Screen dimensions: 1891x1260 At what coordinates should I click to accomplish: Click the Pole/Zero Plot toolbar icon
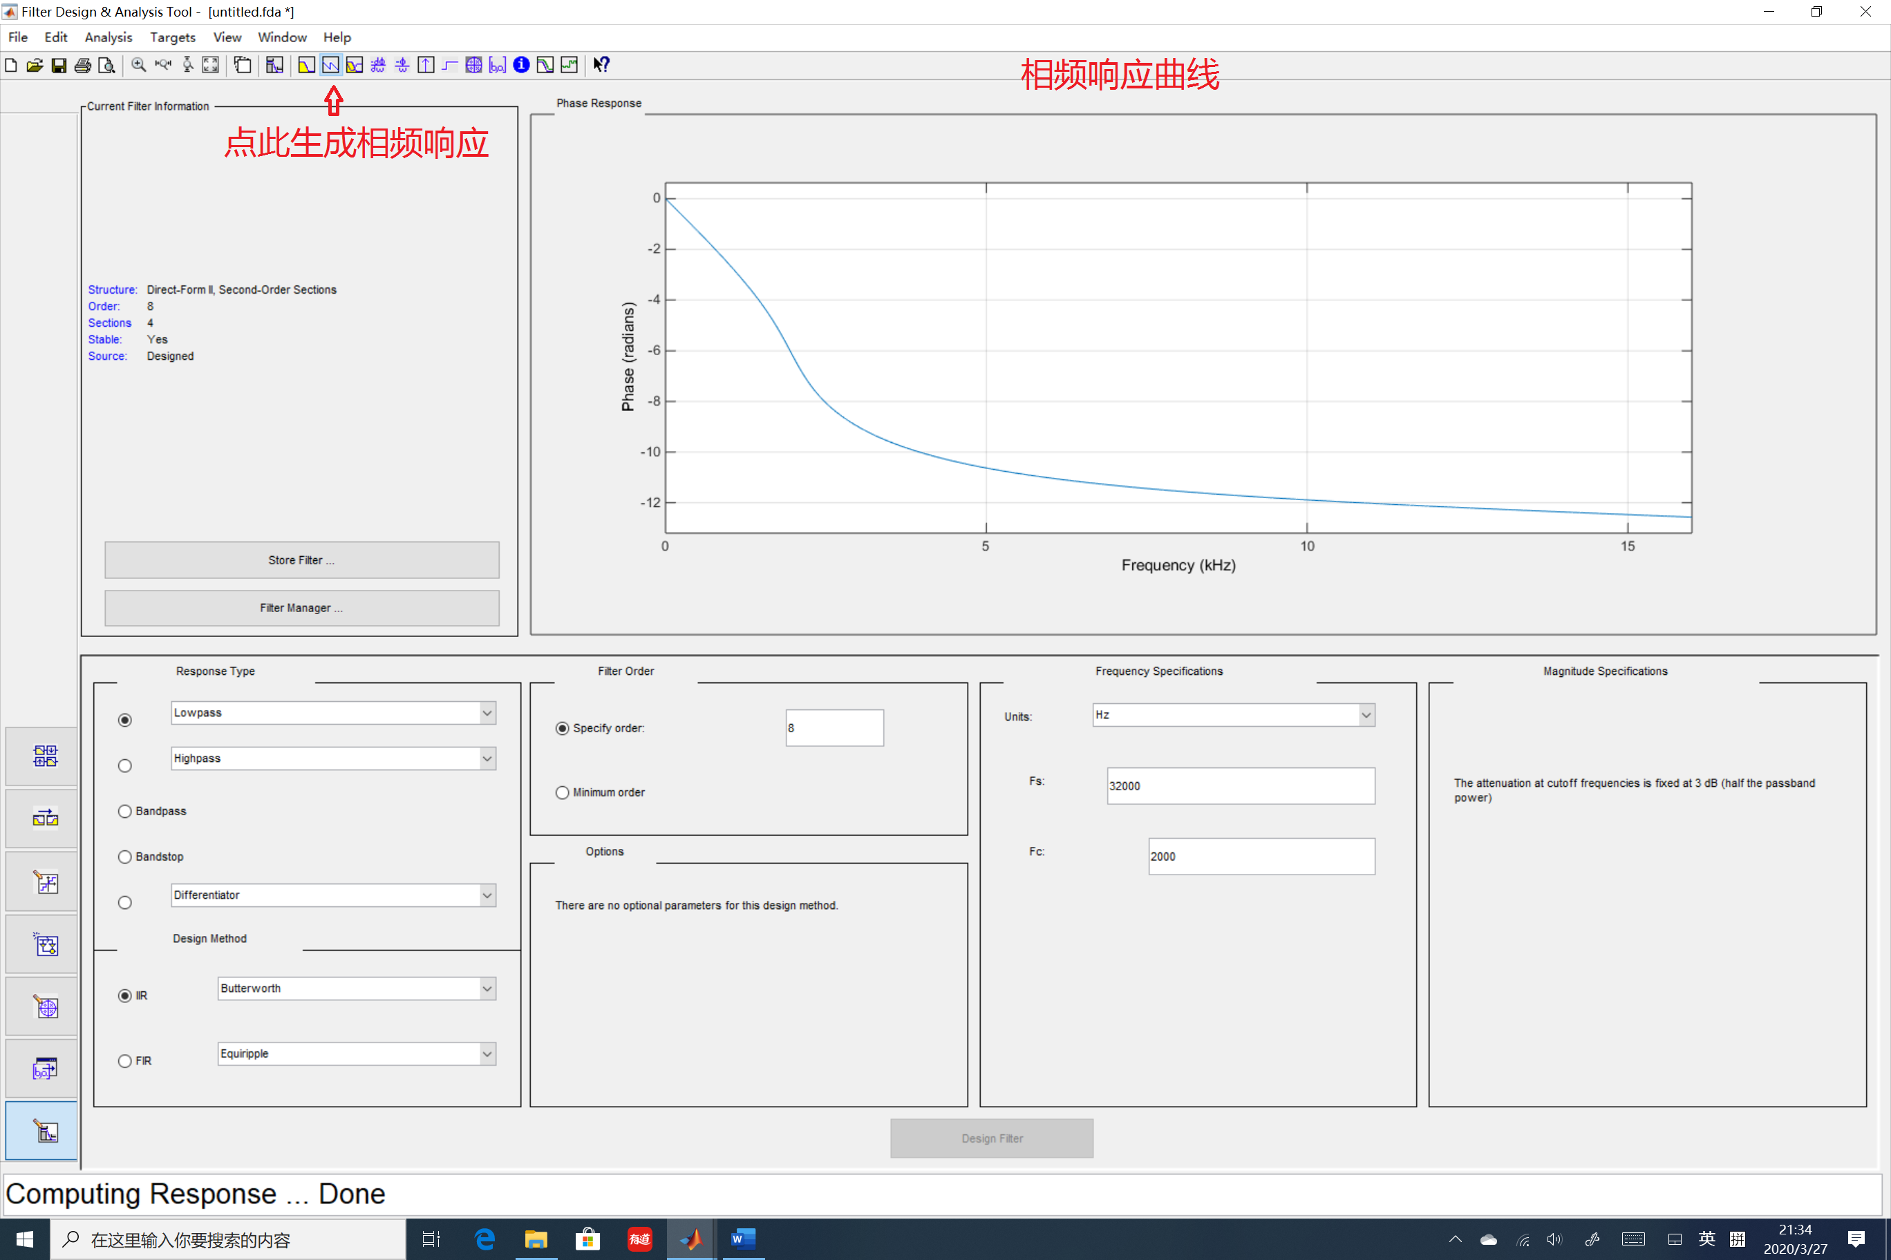pyautogui.click(x=473, y=65)
